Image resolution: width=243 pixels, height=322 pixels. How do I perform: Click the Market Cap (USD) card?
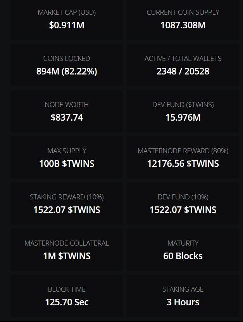coord(67,19)
